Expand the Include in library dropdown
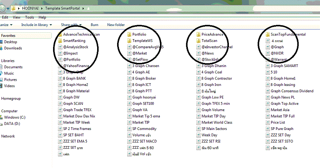 pyautogui.click(x=37, y=25)
